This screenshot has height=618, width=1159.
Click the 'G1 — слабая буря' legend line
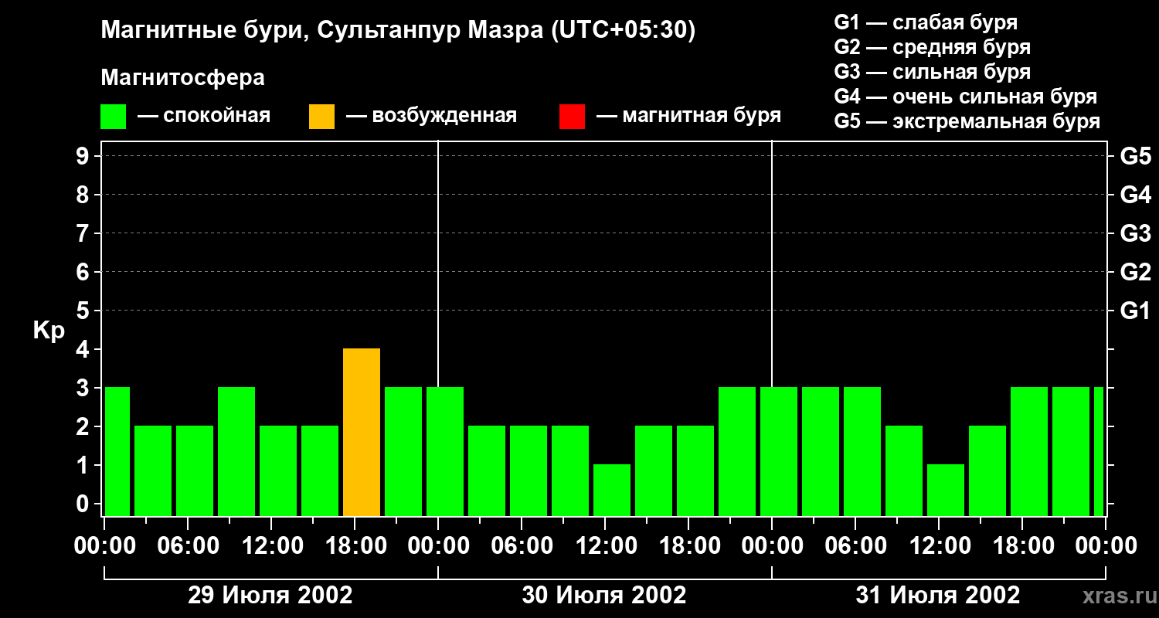pyautogui.click(x=926, y=22)
